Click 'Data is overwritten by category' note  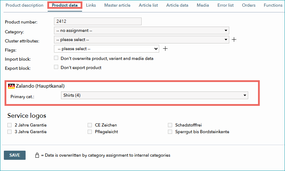tap(108, 155)
